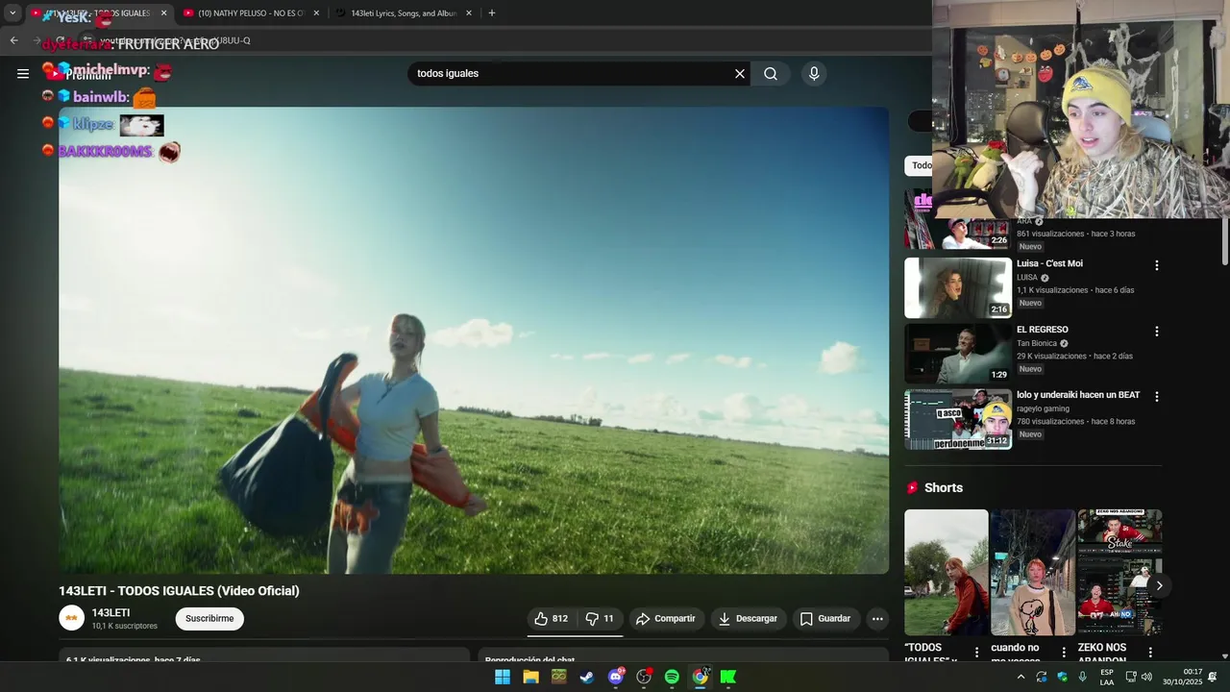Start voice search with microphone icon
1230x692 pixels.
(814, 74)
